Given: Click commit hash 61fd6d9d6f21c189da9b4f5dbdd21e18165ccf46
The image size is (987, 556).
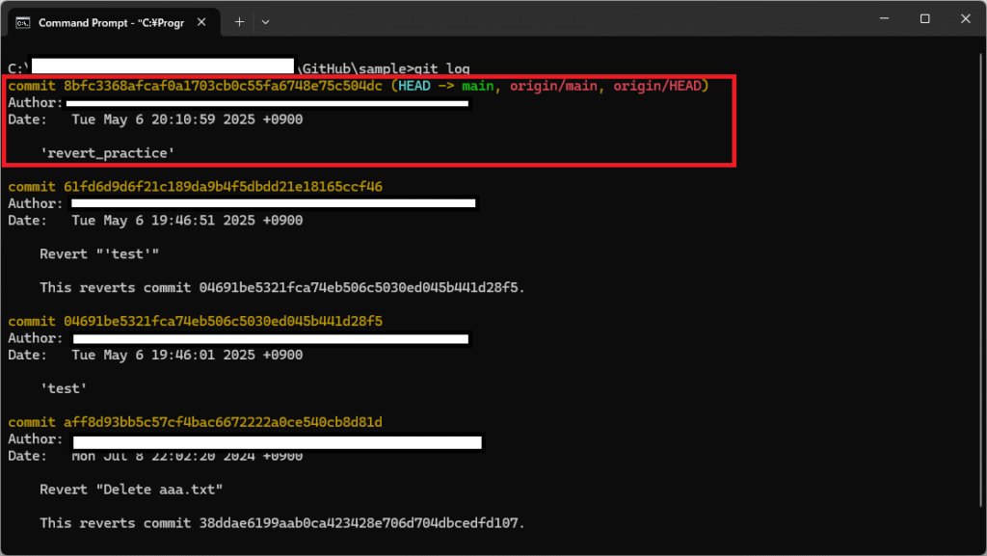Looking at the screenshot, I should [223, 187].
